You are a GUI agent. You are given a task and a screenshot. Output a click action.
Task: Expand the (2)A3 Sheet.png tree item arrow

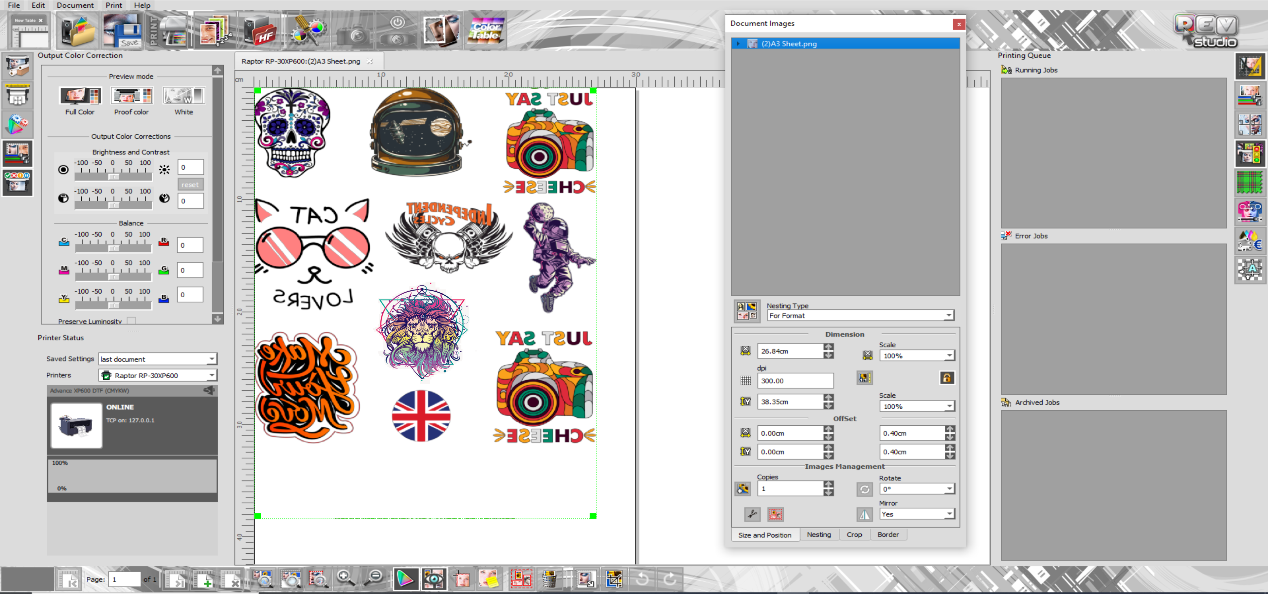[x=738, y=44]
